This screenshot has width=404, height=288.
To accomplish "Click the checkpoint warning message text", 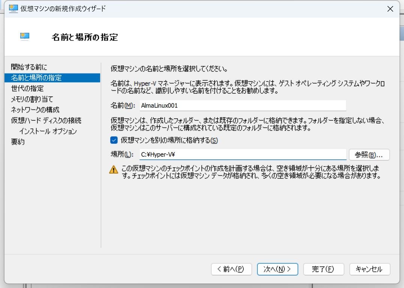I will [251, 172].
